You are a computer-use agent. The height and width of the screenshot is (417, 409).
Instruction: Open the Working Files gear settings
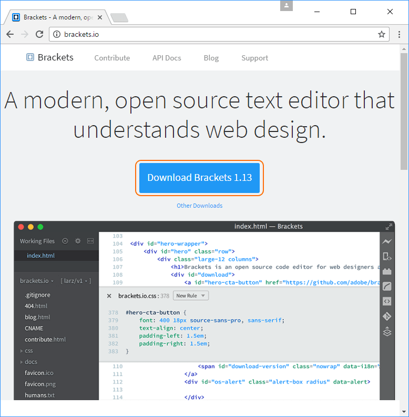click(78, 241)
